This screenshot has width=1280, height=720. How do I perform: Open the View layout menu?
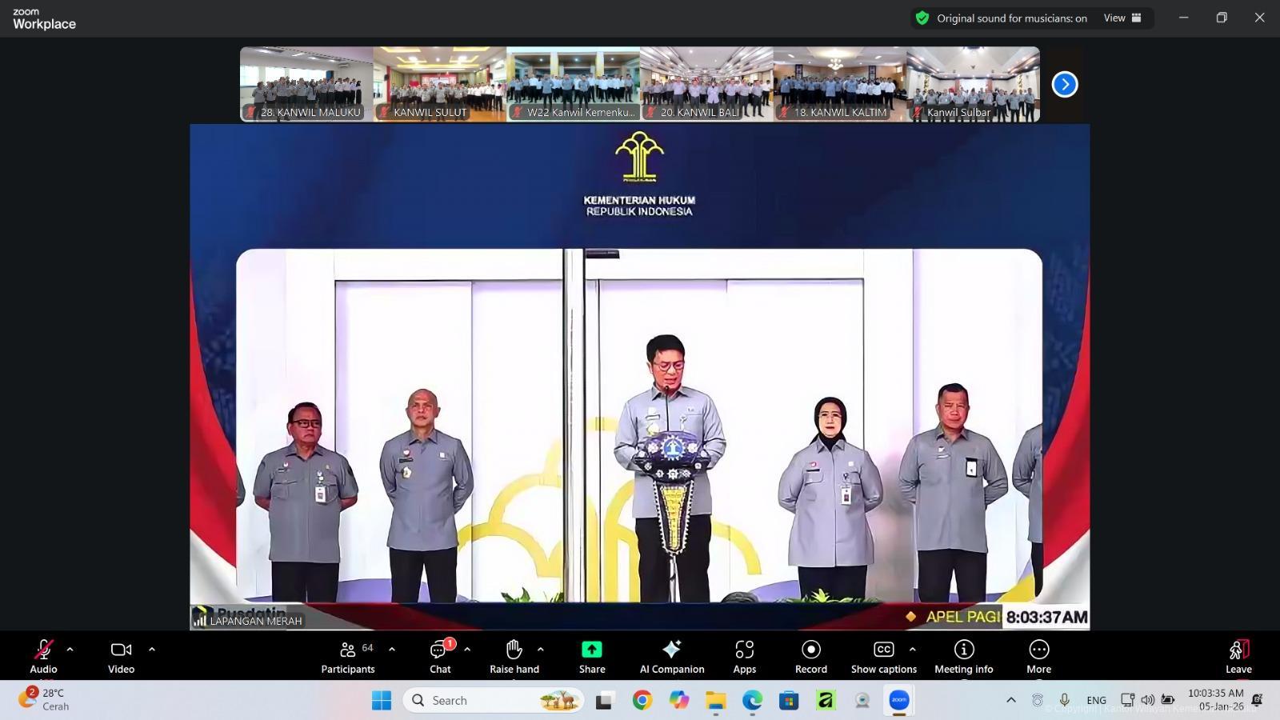(1122, 18)
